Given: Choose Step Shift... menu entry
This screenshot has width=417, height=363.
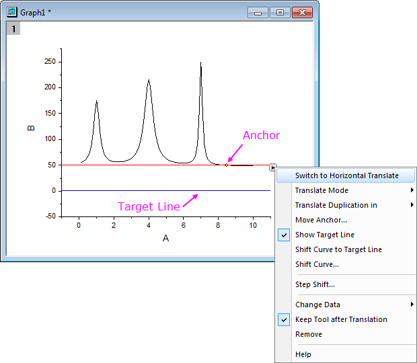Looking at the screenshot, I should click(x=315, y=284).
